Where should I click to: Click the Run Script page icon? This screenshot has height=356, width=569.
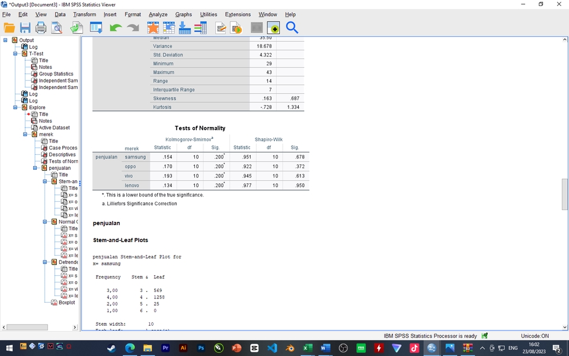pyautogui.click(x=236, y=28)
